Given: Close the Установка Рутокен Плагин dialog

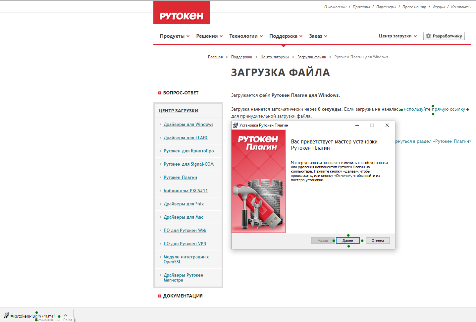Looking at the screenshot, I should click(387, 125).
